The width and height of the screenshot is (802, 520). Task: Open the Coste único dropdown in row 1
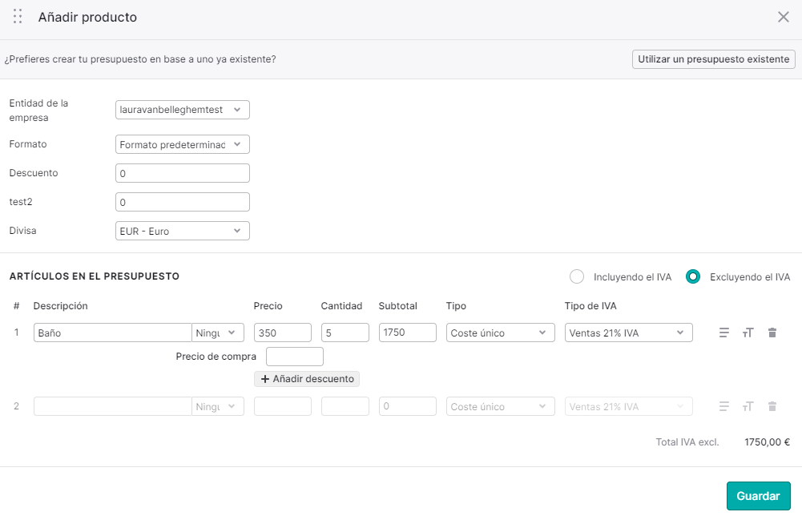[500, 333]
